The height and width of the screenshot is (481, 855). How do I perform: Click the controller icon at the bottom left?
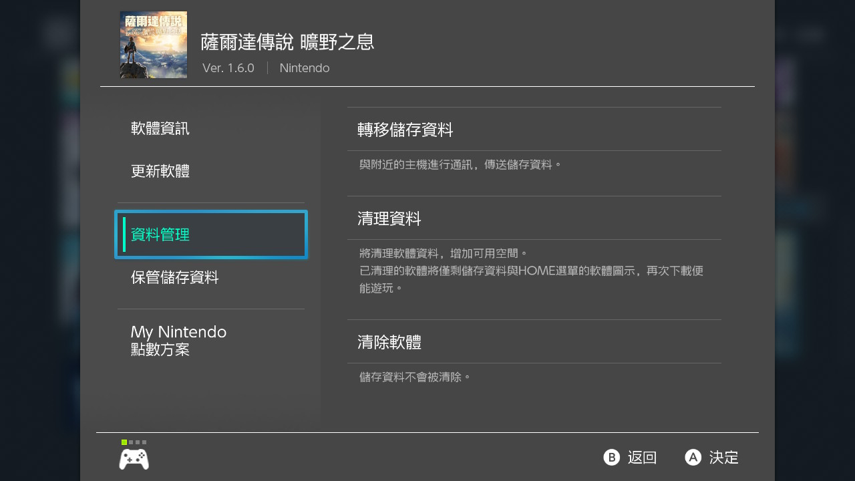[134, 459]
